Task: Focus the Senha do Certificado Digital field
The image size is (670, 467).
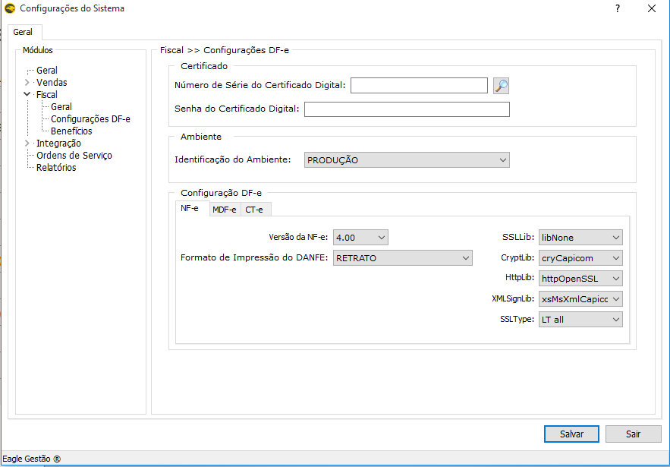Action: click(407, 109)
